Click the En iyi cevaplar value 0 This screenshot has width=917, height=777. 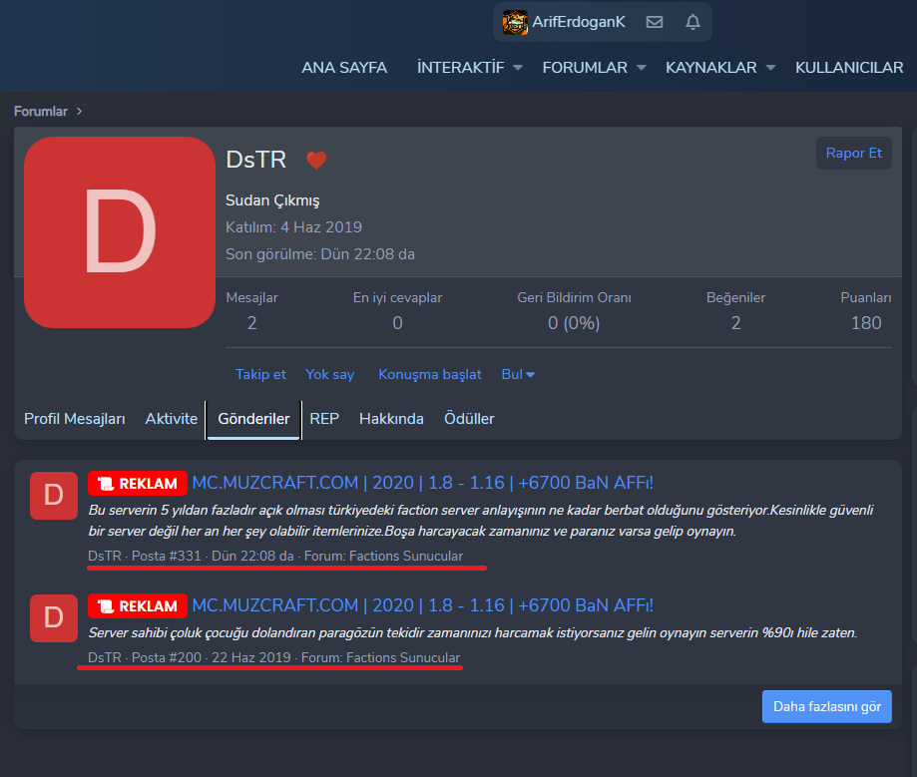pyautogui.click(x=398, y=323)
